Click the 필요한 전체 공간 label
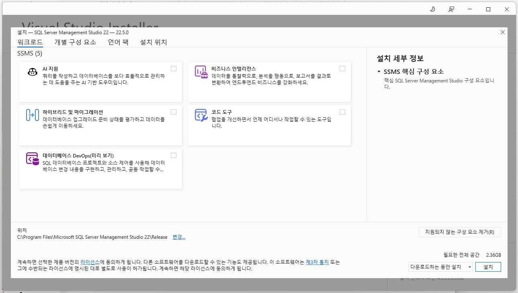This screenshot has width=518, height=293. [461, 255]
